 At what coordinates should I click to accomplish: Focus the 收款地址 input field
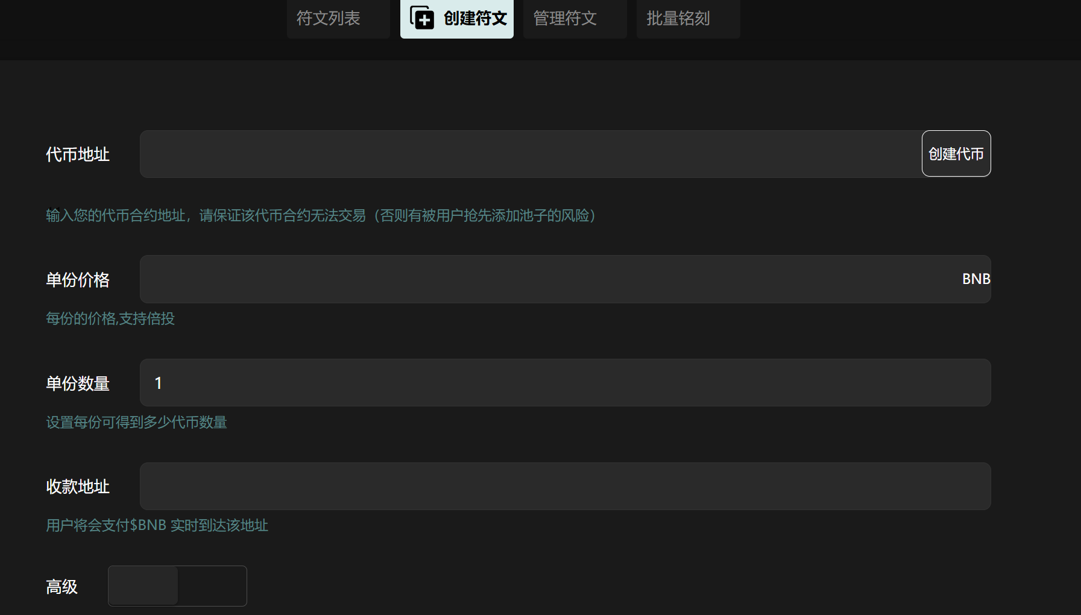click(x=565, y=487)
